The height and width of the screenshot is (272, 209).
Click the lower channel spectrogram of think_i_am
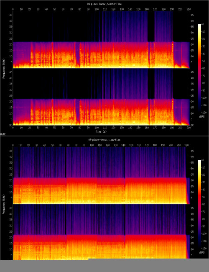click(102, 232)
